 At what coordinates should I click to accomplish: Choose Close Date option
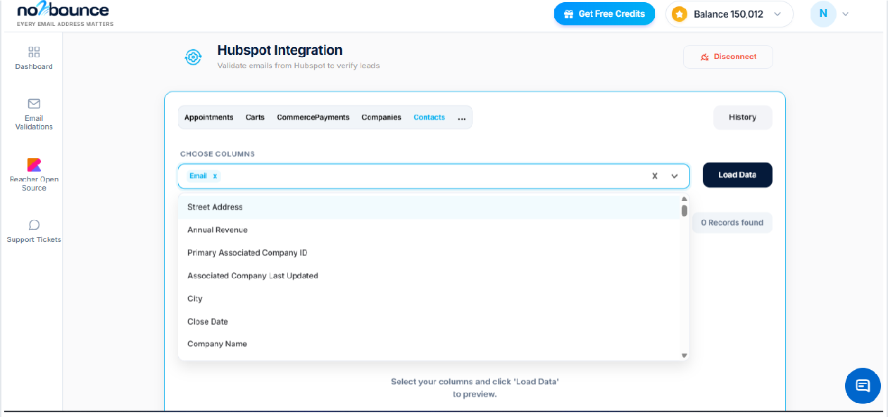click(430, 321)
